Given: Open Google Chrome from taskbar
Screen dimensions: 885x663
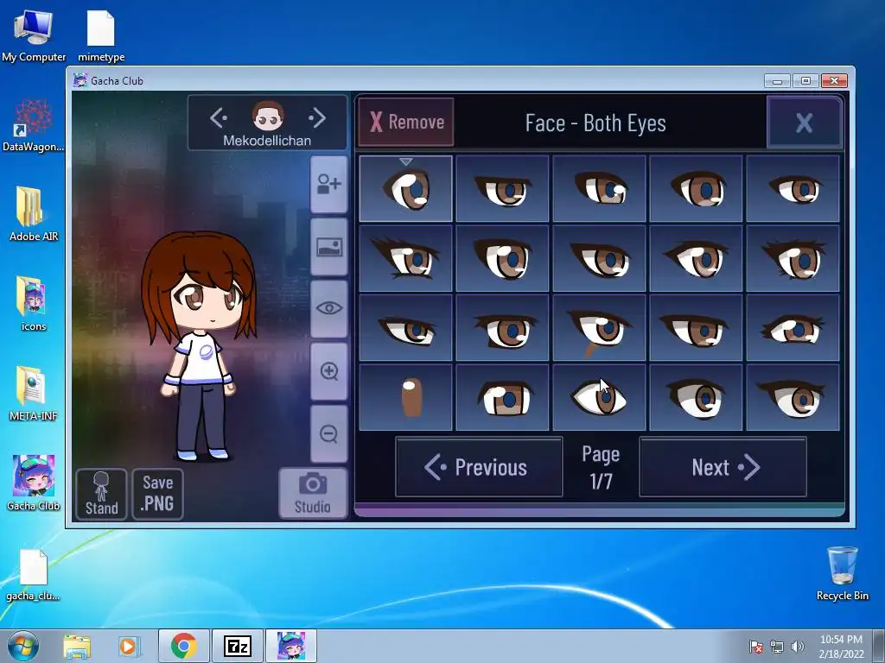Looking at the screenshot, I should [x=183, y=646].
